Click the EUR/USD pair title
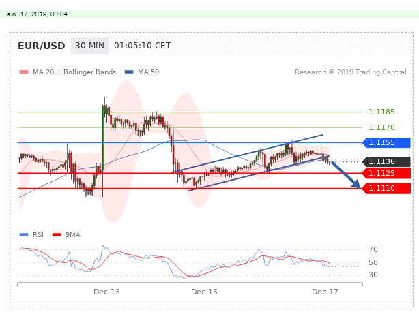The height and width of the screenshot is (312, 419). pos(42,46)
